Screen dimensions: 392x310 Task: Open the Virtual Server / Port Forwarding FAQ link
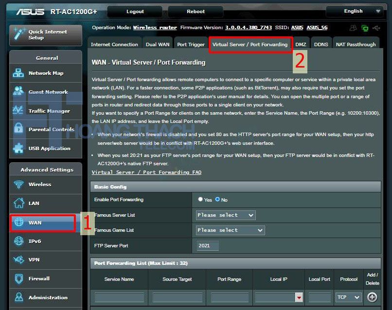[x=146, y=172]
